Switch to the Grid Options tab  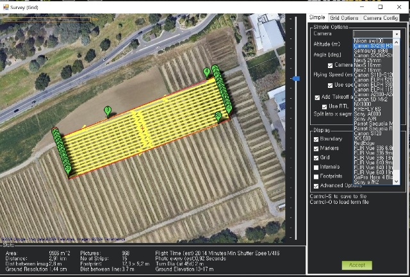pyautogui.click(x=344, y=17)
